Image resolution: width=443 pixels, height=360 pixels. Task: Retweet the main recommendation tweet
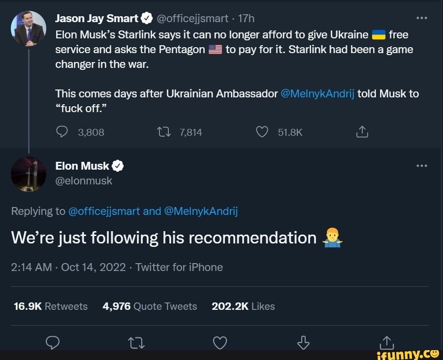click(x=136, y=343)
